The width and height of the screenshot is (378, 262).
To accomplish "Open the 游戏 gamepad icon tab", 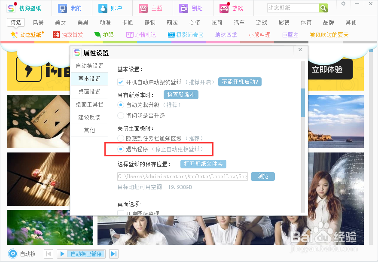I will tap(224, 9).
